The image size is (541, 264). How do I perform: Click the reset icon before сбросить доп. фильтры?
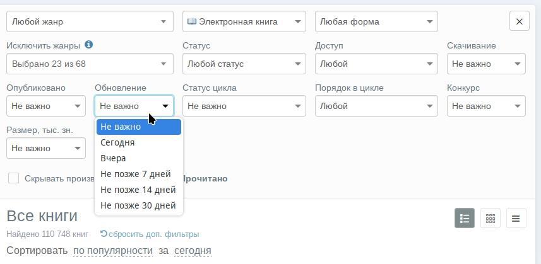tap(104, 234)
